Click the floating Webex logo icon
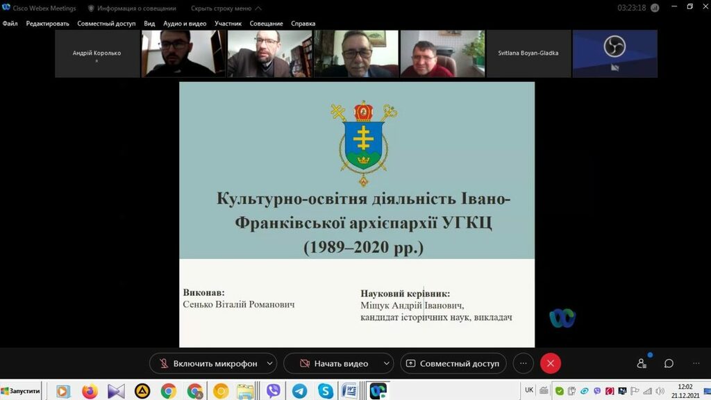 [562, 318]
